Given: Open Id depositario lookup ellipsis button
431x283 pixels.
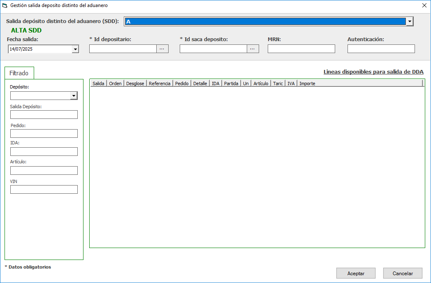Looking at the screenshot, I should 162,49.
